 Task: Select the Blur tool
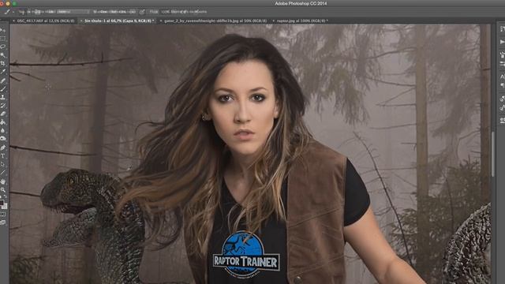tap(3, 131)
